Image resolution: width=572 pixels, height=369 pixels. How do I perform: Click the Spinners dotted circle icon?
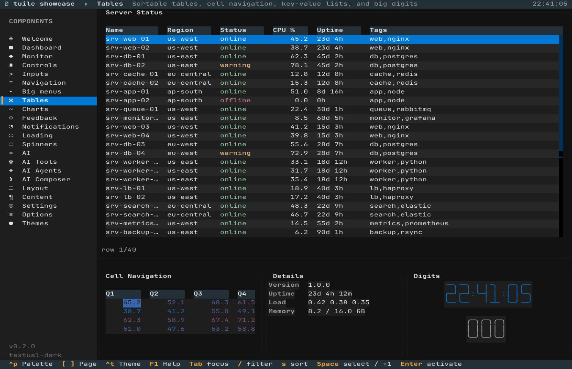pos(11,144)
